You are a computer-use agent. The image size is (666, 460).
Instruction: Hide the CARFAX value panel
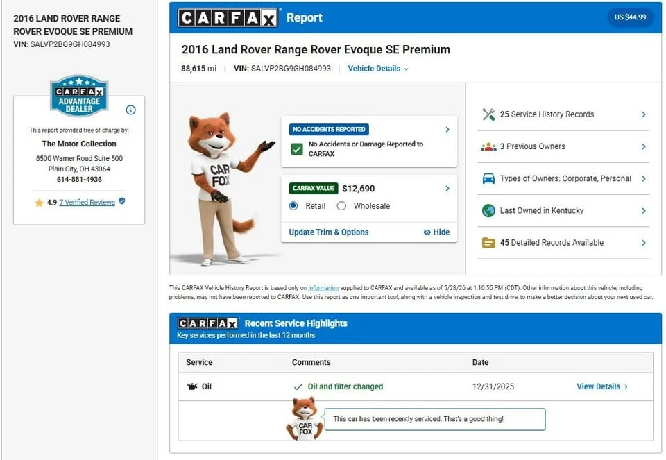(x=436, y=232)
